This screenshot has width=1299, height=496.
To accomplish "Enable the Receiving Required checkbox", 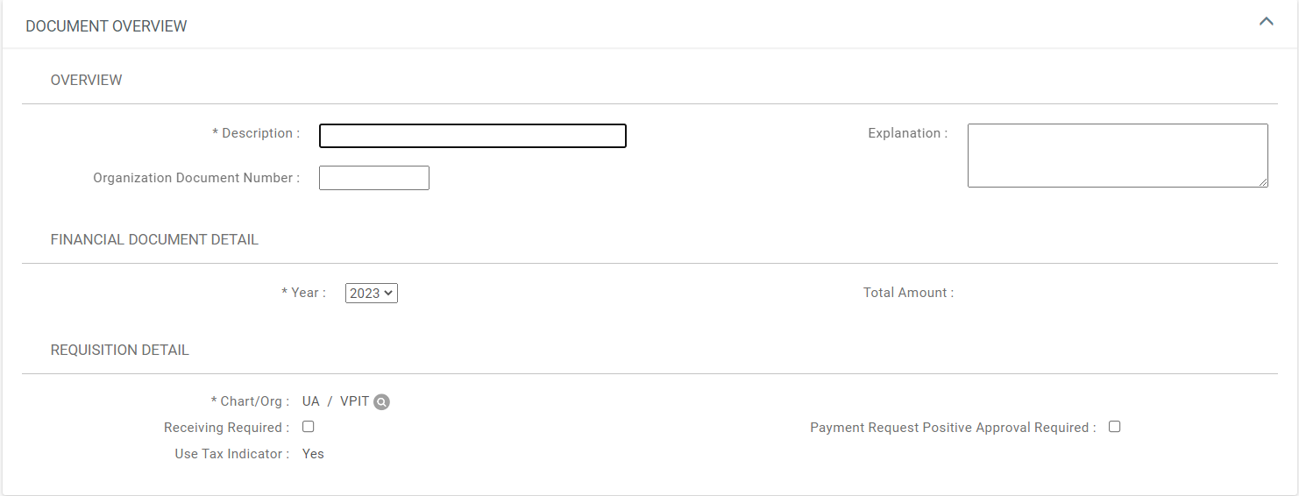I will pyautogui.click(x=309, y=427).
